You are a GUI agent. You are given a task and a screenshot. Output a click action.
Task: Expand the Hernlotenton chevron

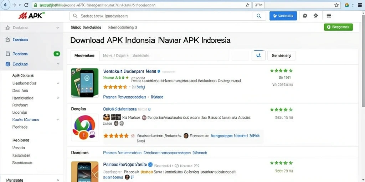pos(58,98)
